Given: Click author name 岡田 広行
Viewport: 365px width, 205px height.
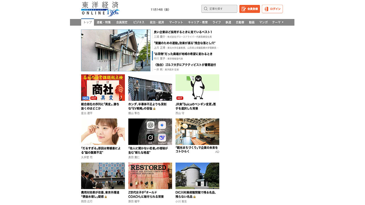Looking at the screenshot, I should click(x=87, y=201).
